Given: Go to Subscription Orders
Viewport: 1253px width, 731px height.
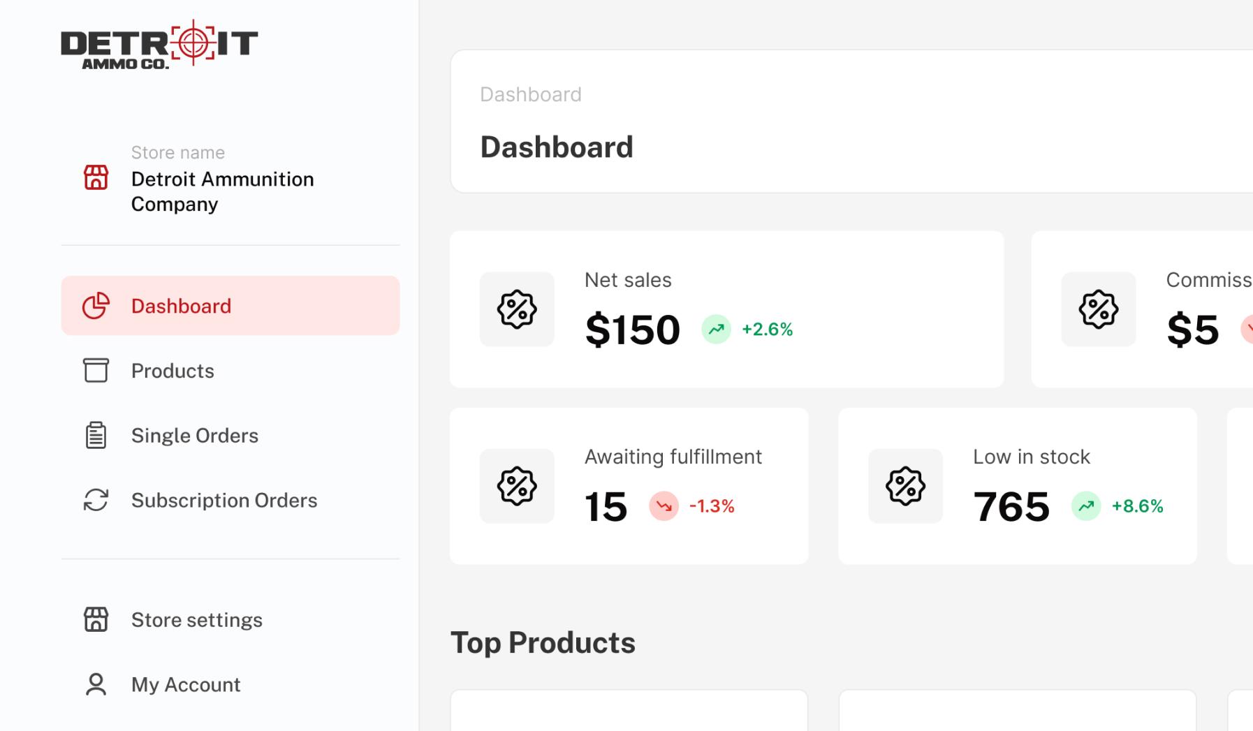Looking at the screenshot, I should 230,501.
